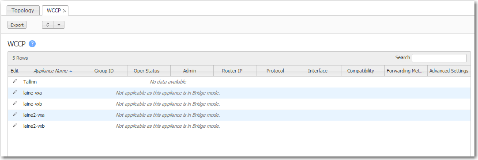The width and height of the screenshot is (478, 160).
Task: Edit the Tallinn row with the pencil icon
Action: tap(14, 81)
